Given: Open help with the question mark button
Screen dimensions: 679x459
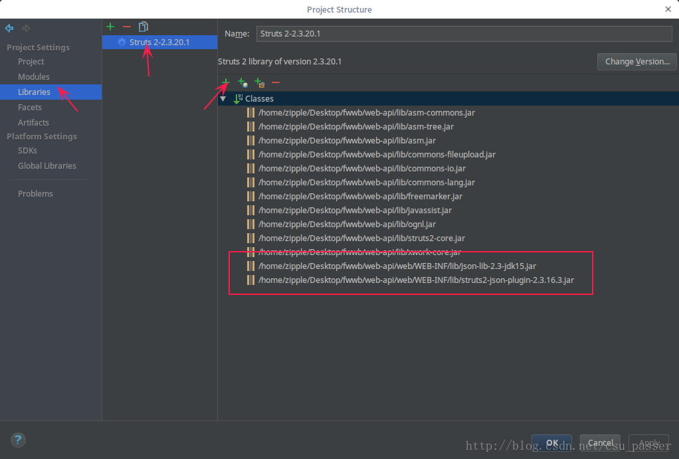Looking at the screenshot, I should tap(18, 440).
